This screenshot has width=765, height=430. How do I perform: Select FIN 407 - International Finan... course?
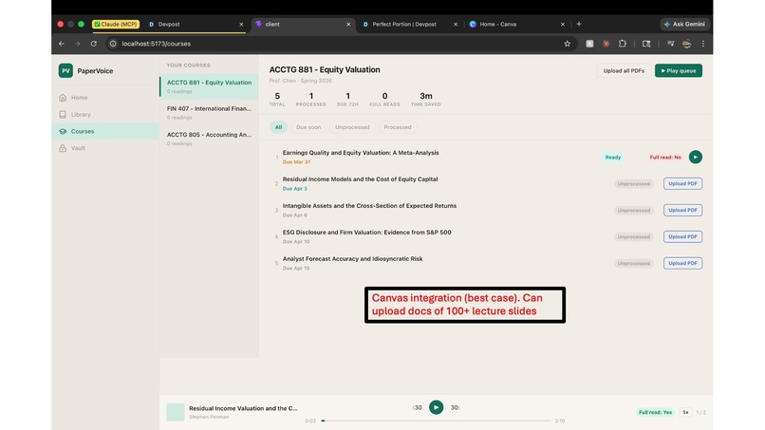point(209,112)
